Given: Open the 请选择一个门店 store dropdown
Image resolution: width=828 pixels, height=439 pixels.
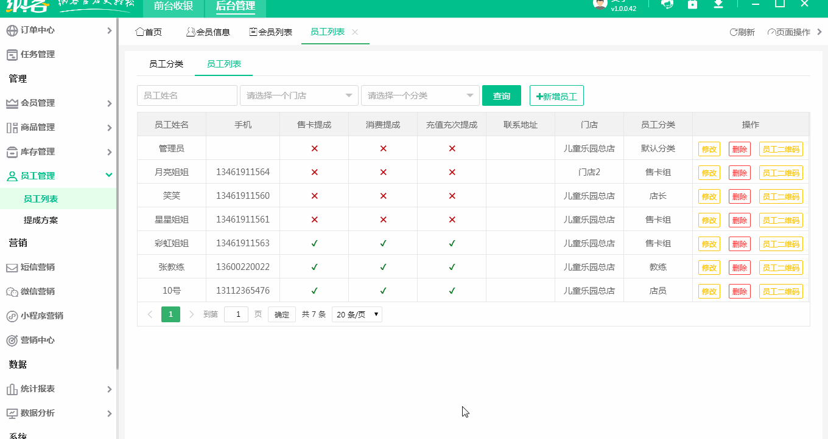Looking at the screenshot, I should (x=298, y=95).
